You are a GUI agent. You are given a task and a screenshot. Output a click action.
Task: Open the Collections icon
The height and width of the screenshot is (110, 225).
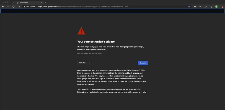point(211,7)
